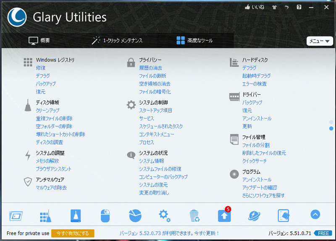Click the プログラム disc icon
Screen dimensions: 336x241
234,174
